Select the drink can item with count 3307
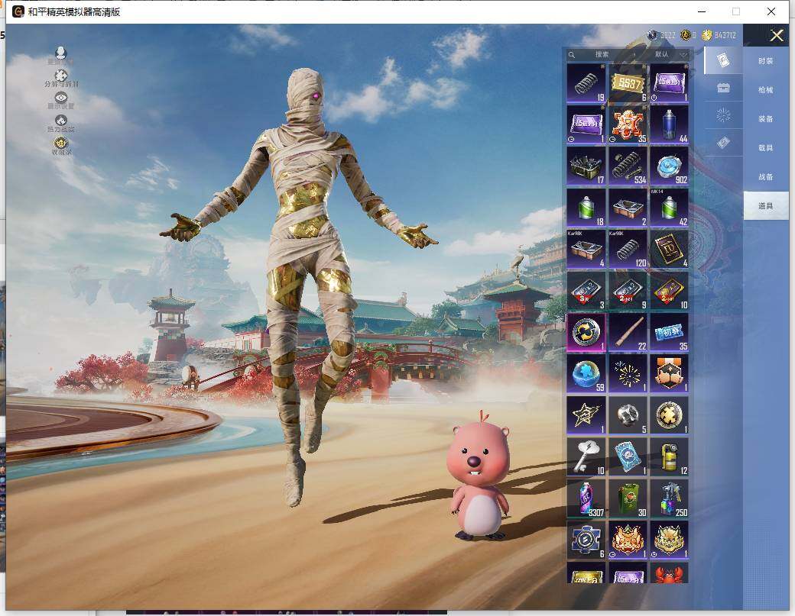Image resolution: width=795 pixels, height=616 pixels. 586,498
